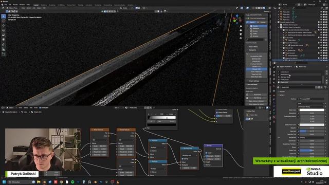Toggle camera view icon in viewport
Image resolution: width=329 pixels, height=185 pixels.
[241, 34]
